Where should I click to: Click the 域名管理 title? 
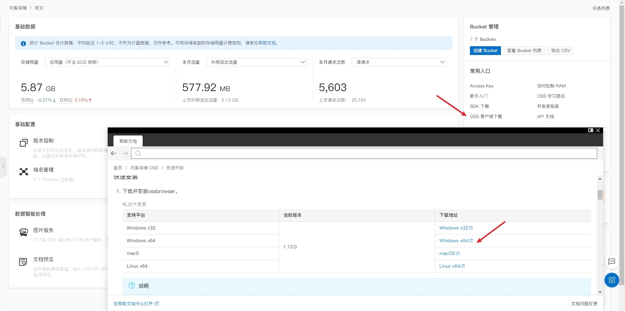pyautogui.click(x=43, y=170)
